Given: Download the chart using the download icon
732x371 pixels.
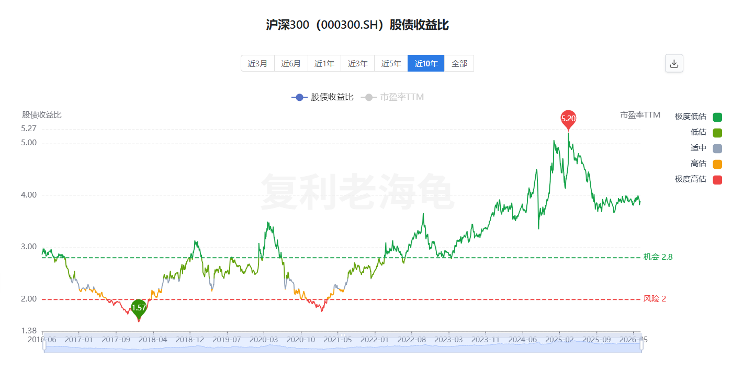Looking at the screenshot, I should click(x=674, y=63).
